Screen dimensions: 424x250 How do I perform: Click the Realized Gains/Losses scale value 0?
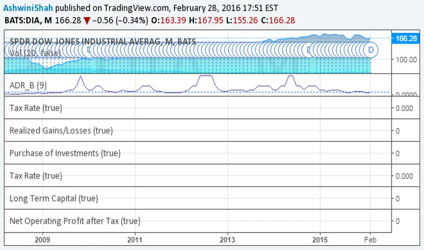click(x=398, y=131)
